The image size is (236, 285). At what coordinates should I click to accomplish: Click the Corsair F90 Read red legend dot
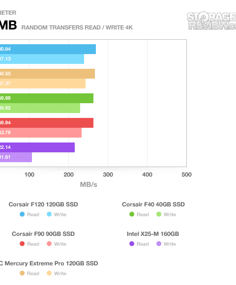pyautogui.click(x=22, y=244)
